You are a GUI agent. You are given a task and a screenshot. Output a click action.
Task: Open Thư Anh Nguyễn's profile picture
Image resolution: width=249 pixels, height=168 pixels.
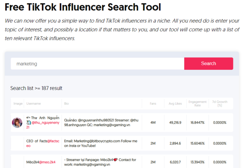[x=17, y=122]
